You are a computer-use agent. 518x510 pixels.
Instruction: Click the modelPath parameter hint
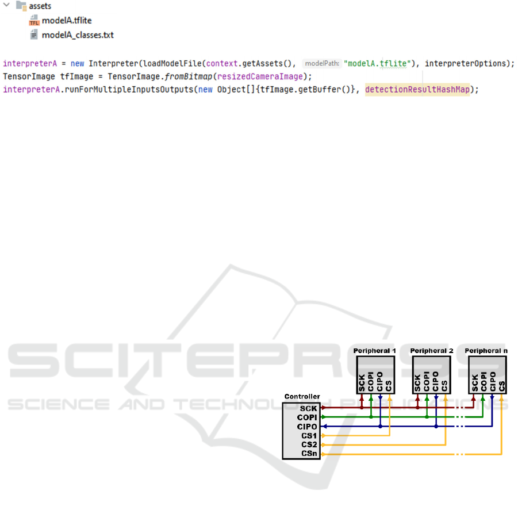(x=321, y=63)
